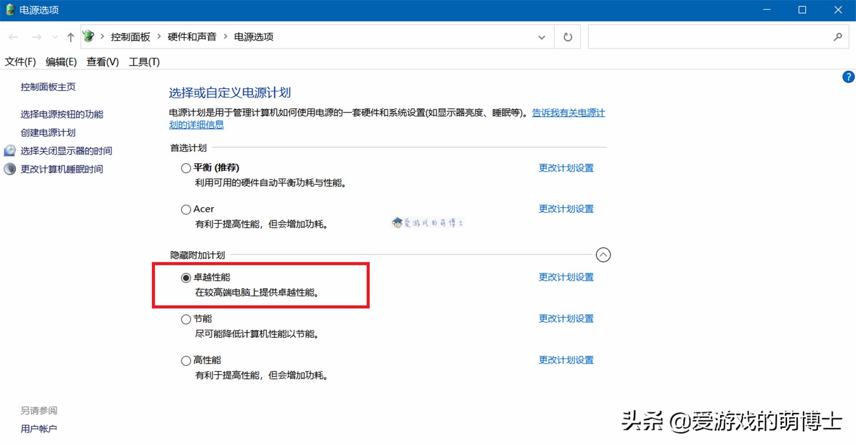The image size is (856, 445).
Task: Open the 查看(V) menu
Action: click(102, 62)
